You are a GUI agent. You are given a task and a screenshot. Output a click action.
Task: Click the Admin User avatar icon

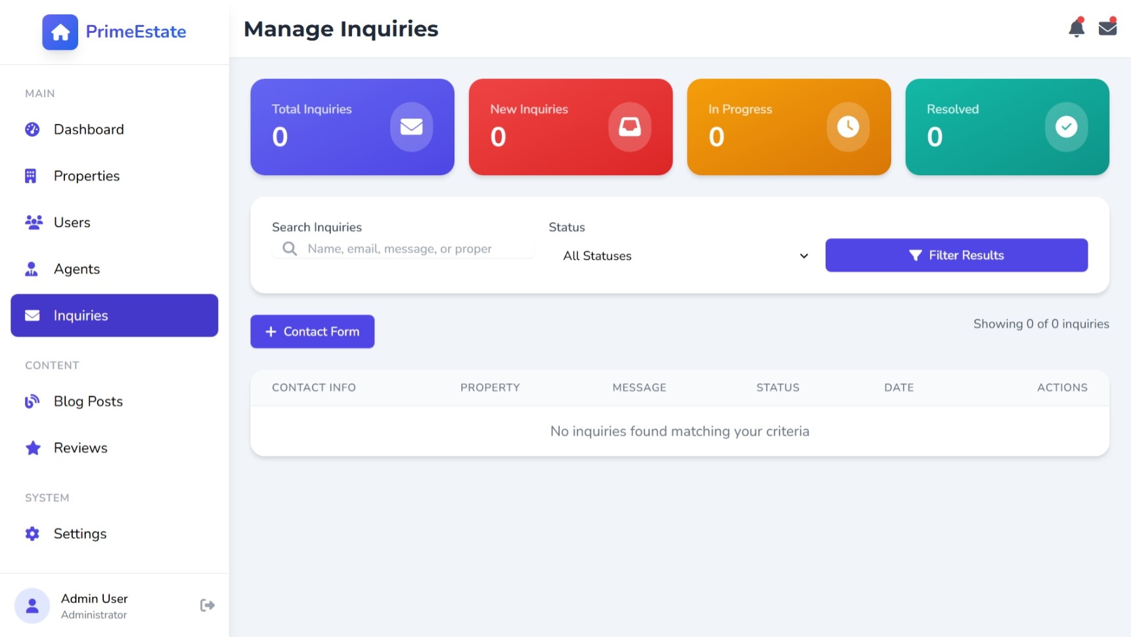(32, 606)
